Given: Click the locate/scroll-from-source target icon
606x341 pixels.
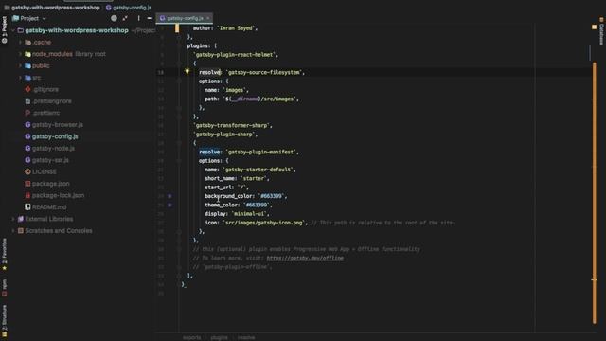Looking at the screenshot, I should click(114, 18).
